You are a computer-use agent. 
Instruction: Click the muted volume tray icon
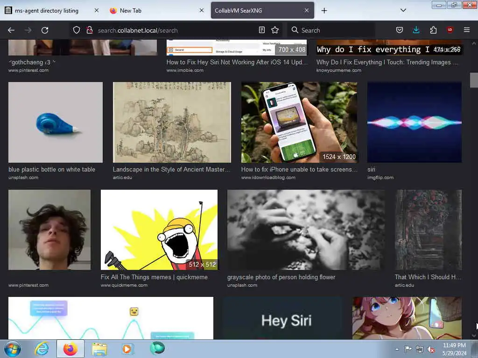click(431, 350)
